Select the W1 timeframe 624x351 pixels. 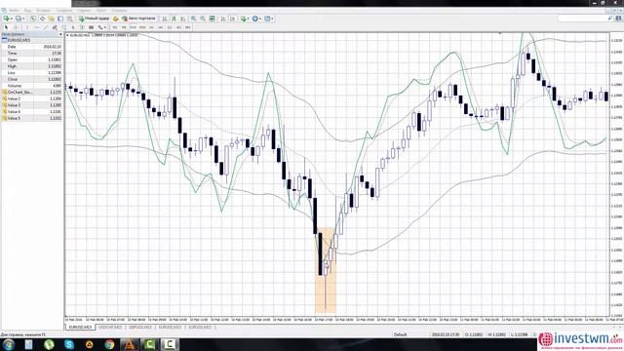coord(179,27)
